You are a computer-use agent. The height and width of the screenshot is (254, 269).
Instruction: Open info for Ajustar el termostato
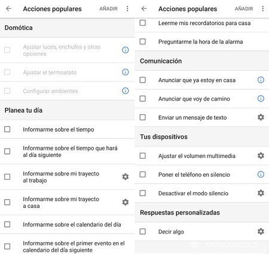point(125,72)
